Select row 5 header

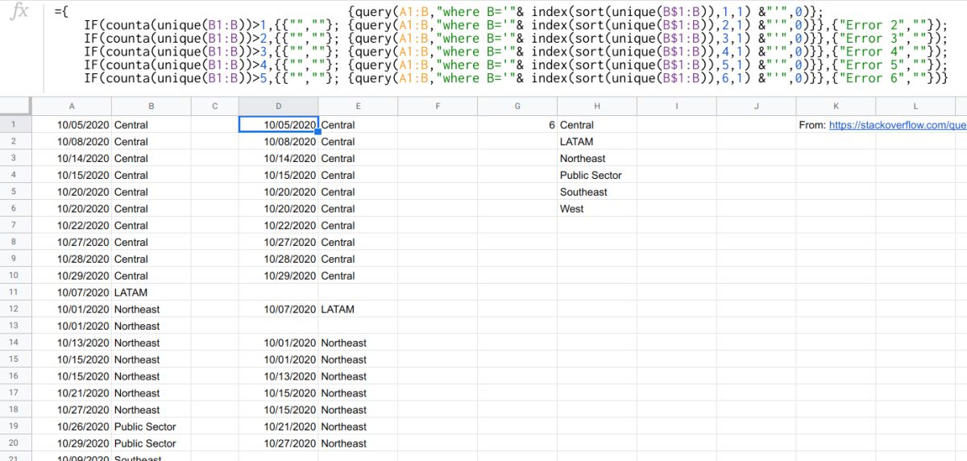tap(15, 192)
